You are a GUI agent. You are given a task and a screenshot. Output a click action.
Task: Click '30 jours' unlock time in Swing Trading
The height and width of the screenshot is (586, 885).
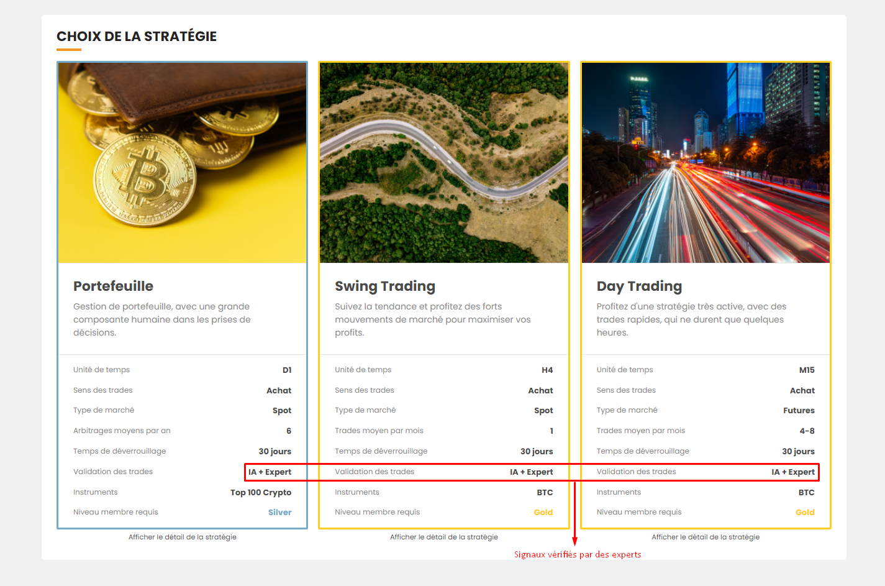[537, 451]
